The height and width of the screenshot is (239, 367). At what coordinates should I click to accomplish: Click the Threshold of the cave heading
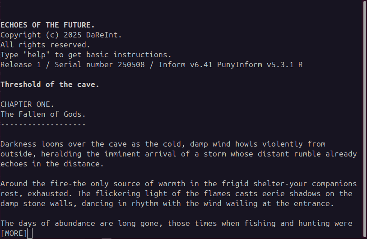coord(50,84)
